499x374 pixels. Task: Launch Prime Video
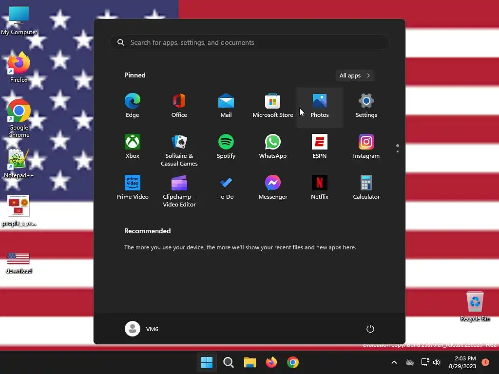[x=133, y=187]
